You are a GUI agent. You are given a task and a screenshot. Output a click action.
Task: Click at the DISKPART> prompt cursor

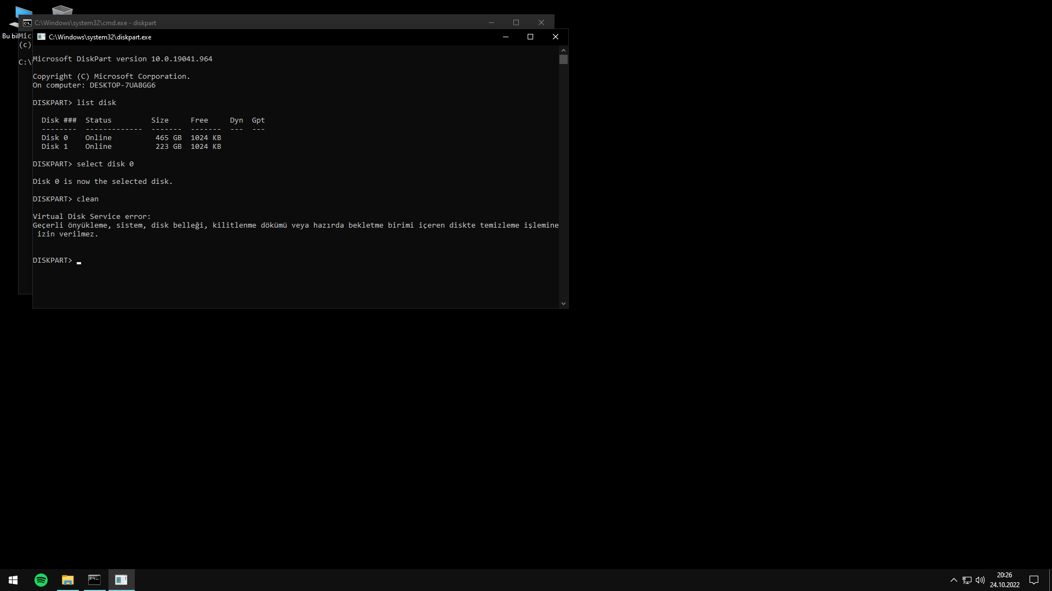79,260
